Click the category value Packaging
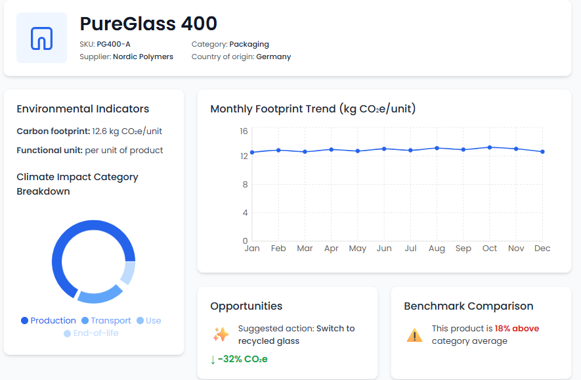 pyautogui.click(x=249, y=44)
